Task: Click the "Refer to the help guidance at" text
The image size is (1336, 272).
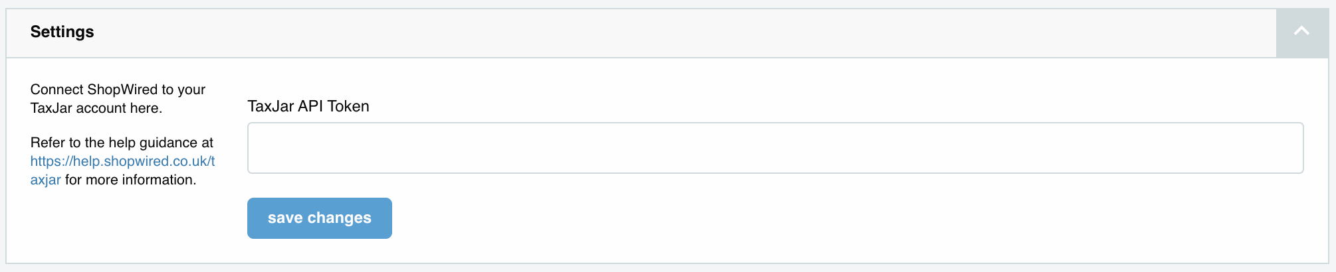Action: pos(122,143)
